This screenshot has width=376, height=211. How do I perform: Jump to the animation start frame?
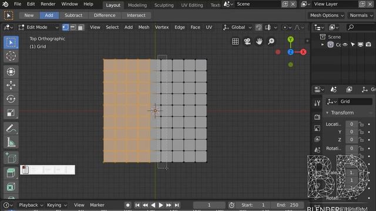(x=137, y=205)
